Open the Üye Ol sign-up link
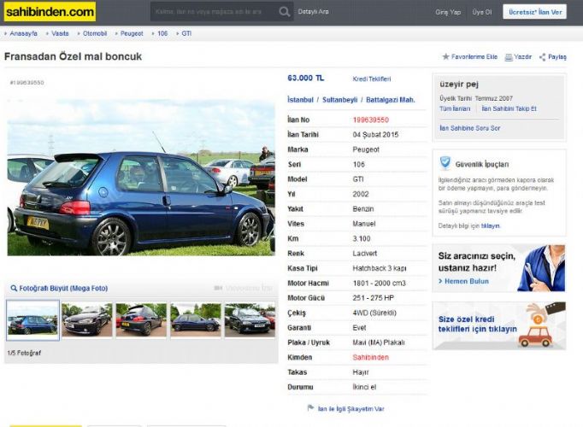 coord(482,12)
